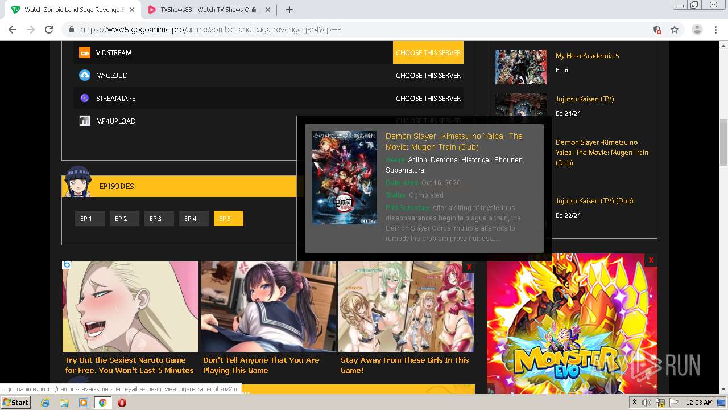Image resolution: width=728 pixels, height=410 pixels.
Task: Open the Chrome three-dot menu
Action: click(x=715, y=30)
